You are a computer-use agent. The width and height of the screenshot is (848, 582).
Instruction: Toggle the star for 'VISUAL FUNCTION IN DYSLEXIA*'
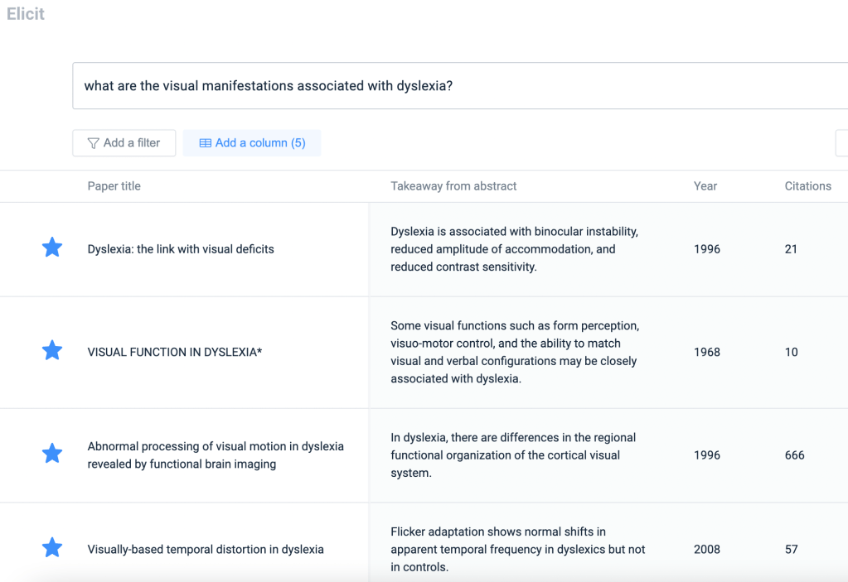click(x=52, y=350)
